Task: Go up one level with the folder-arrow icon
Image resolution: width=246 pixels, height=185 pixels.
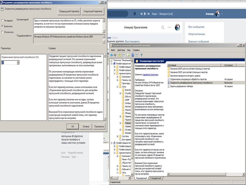Action: pos(120,55)
